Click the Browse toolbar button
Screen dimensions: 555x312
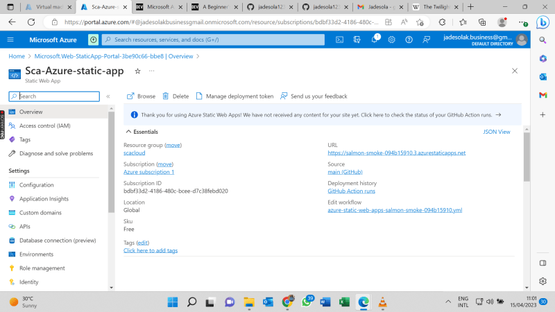(142, 96)
